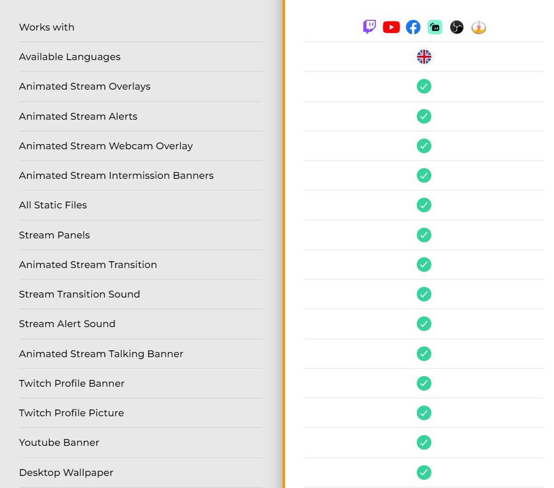The height and width of the screenshot is (488, 554).
Task: Select the All Static Files label
Action: pos(53,205)
